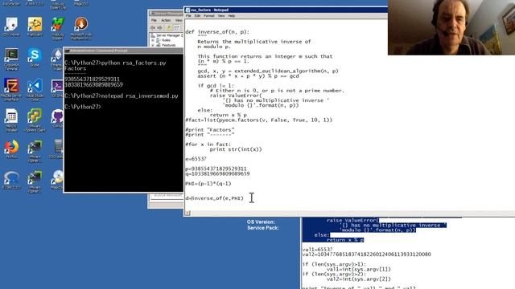Click the 'raise ValueError(' line in Notepad
The width and height of the screenshot is (515, 289).
[x=236, y=96]
